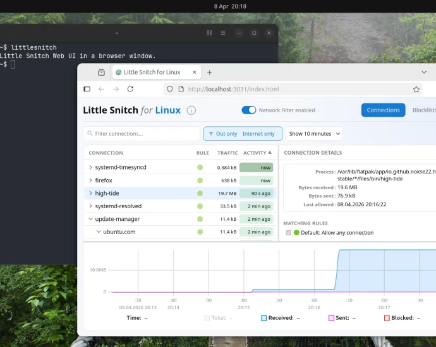Toggle the browser sidebar icon
Screen dimensions: 436x347
[x=87, y=89]
